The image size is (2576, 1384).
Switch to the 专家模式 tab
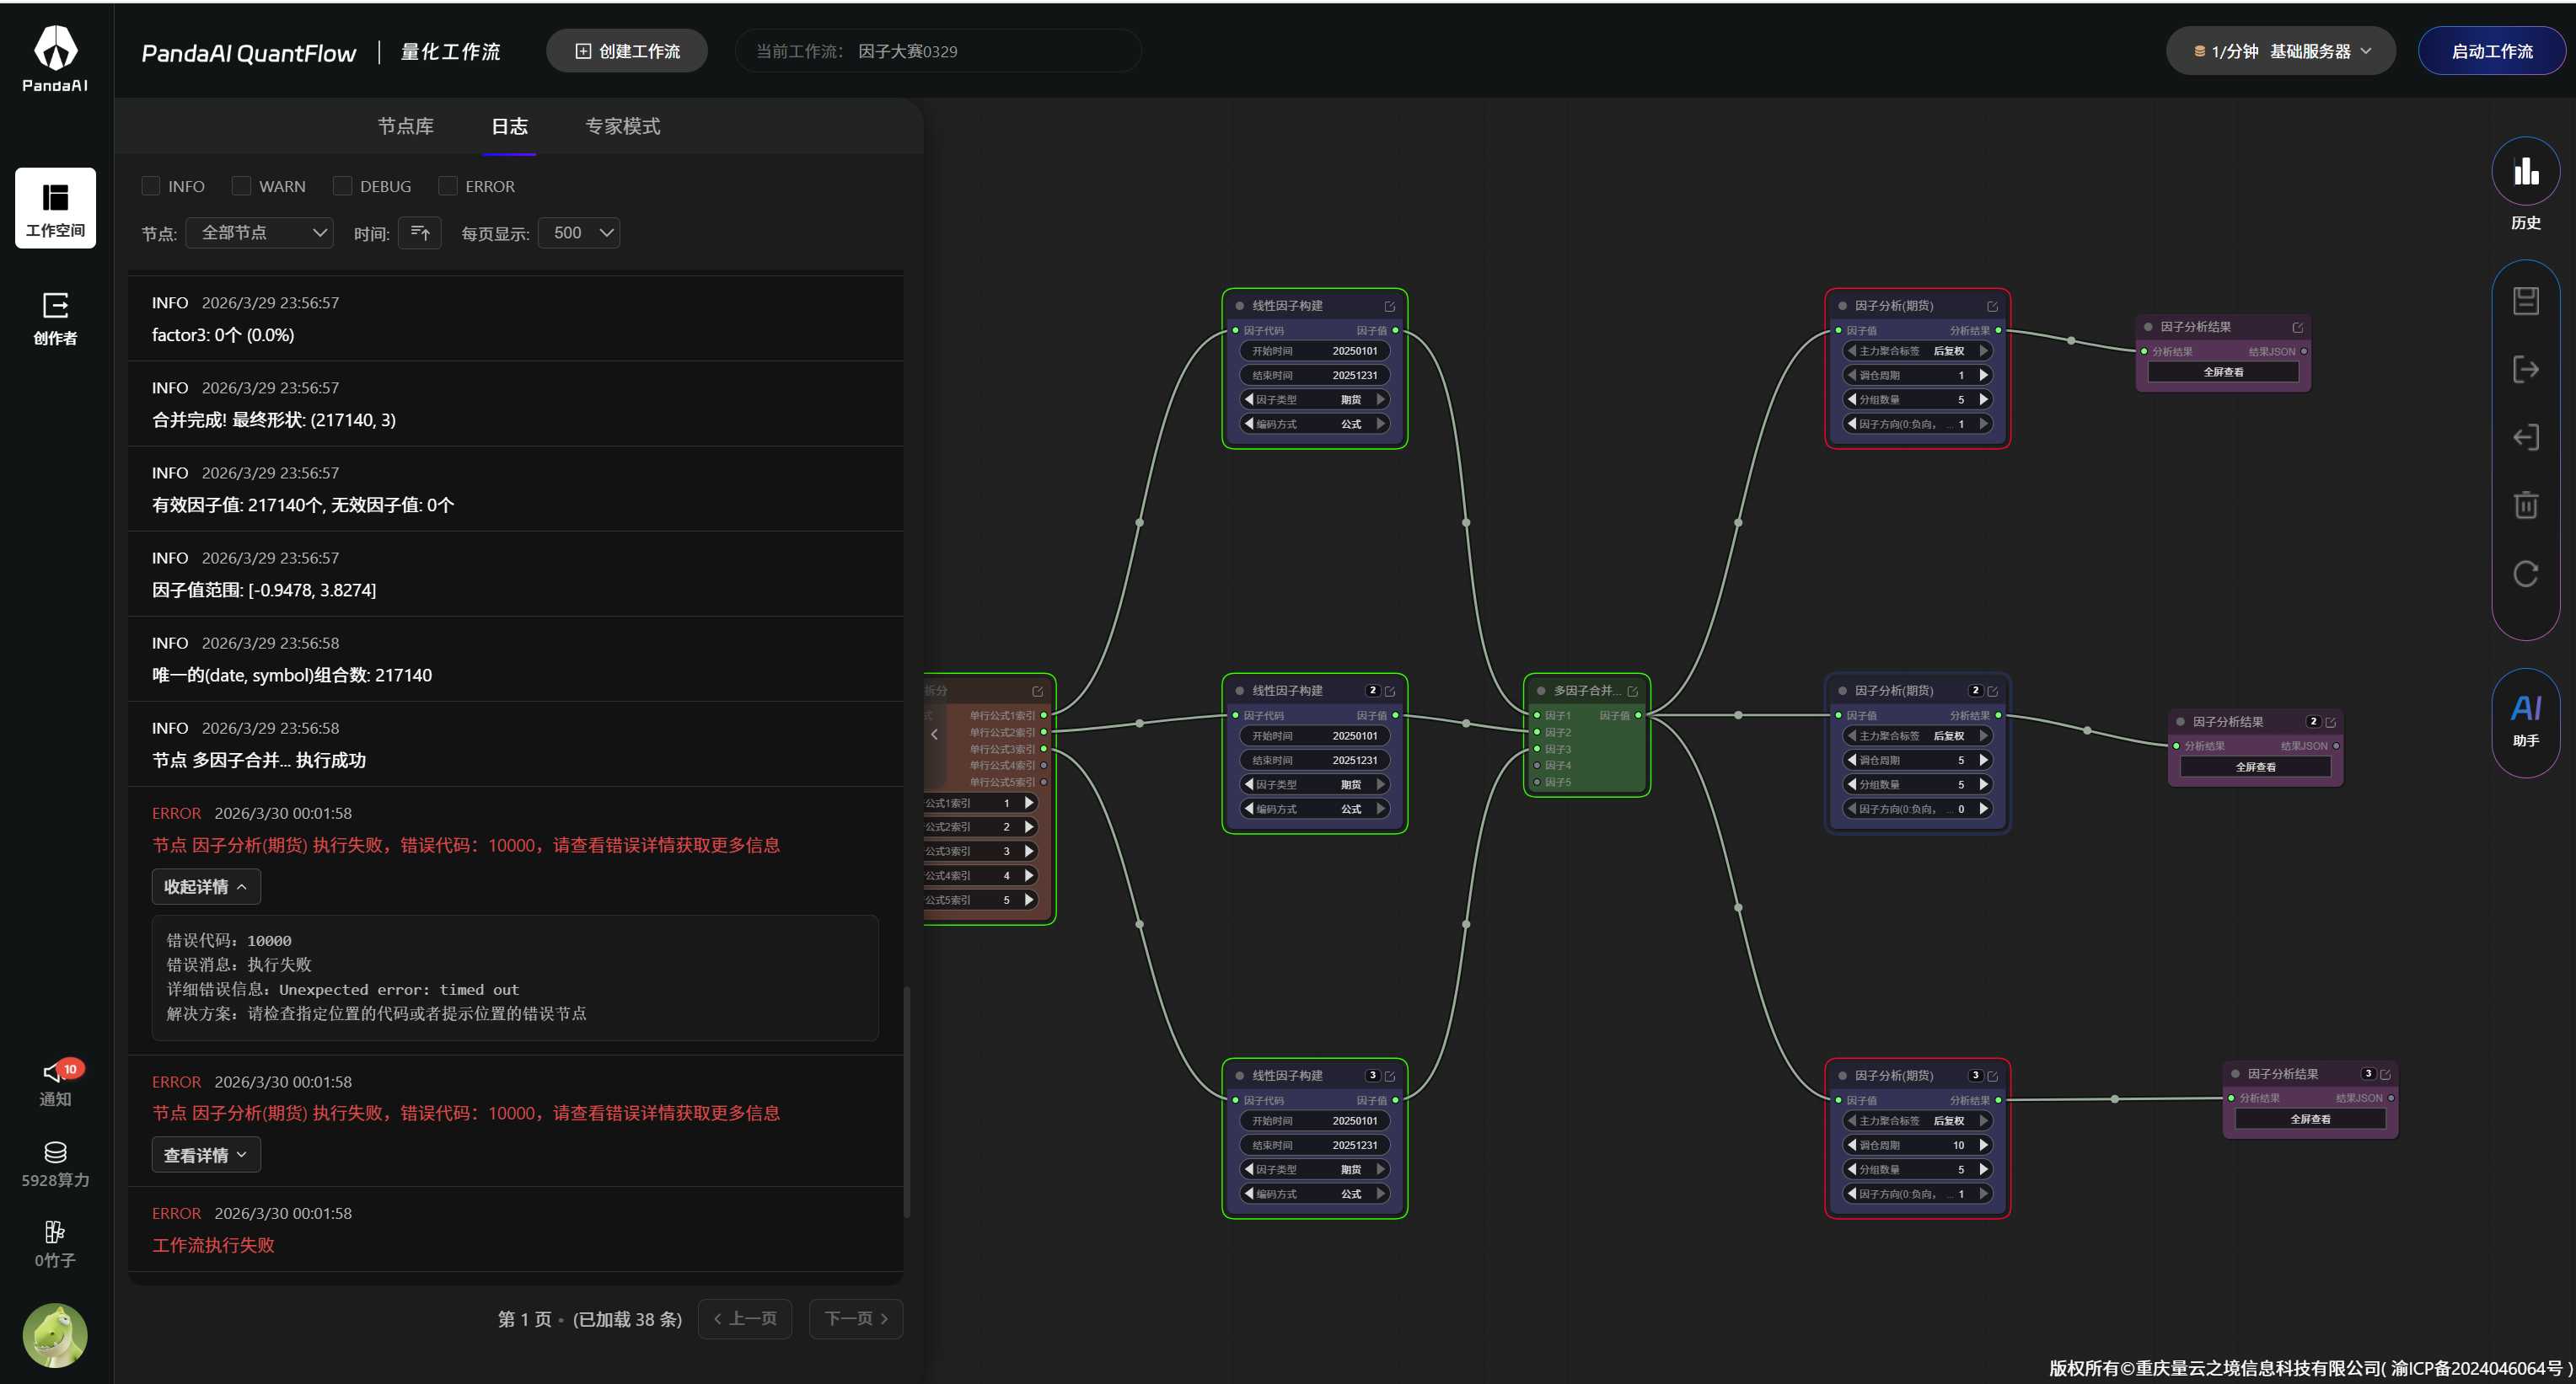pos(622,126)
